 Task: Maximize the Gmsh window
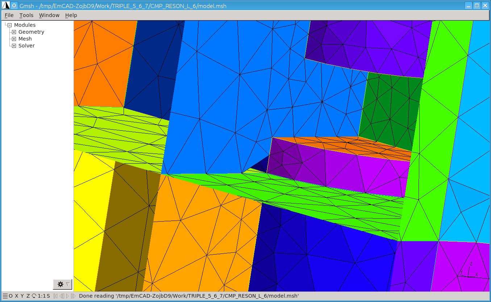[x=477, y=5]
